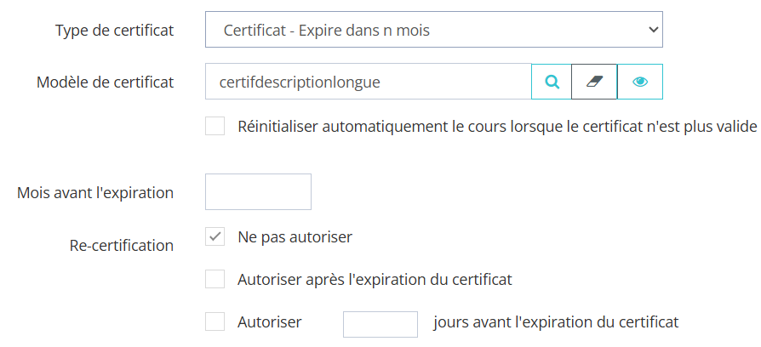The height and width of the screenshot is (347, 761).
Task: Click the "jours avant l'expiration du certificat" text
Action: (x=555, y=322)
